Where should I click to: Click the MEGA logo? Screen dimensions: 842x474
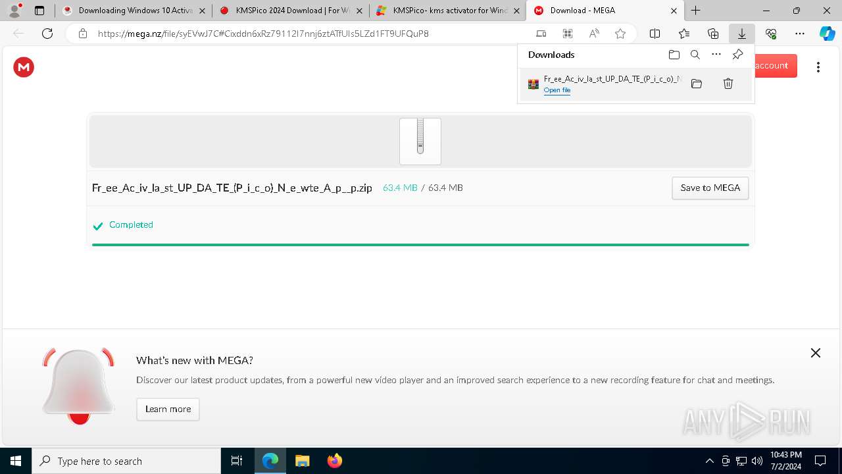click(24, 66)
